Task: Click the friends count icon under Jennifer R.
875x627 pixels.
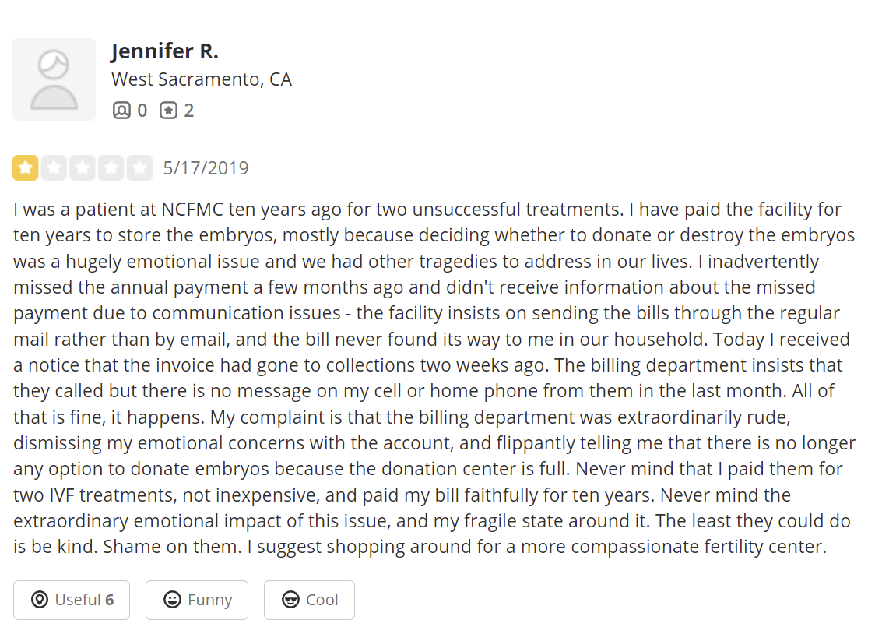Action: [x=121, y=111]
